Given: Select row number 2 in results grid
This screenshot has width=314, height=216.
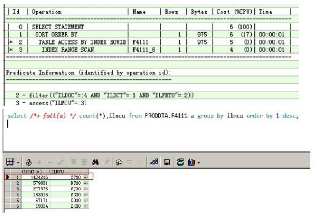Looking at the screenshot, I should (15, 183).
